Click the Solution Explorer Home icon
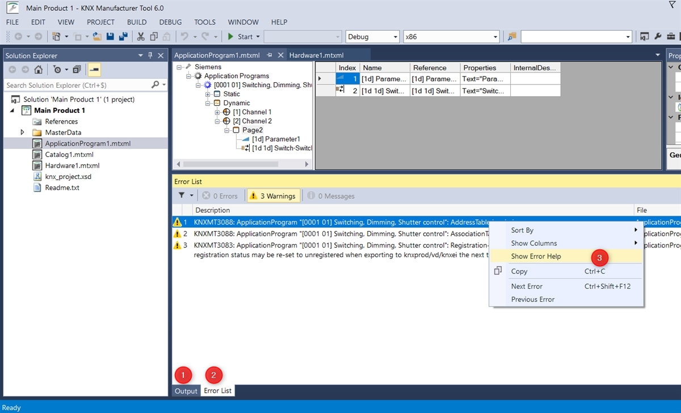Screen dimensions: 681x413 click(38, 70)
